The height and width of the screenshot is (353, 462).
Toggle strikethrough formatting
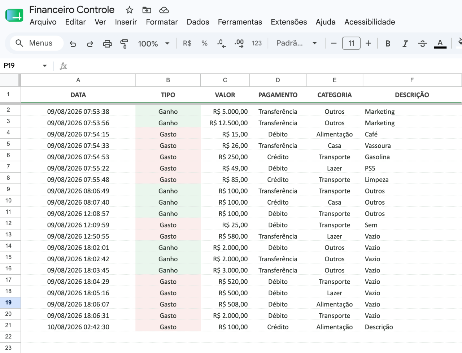pos(422,44)
